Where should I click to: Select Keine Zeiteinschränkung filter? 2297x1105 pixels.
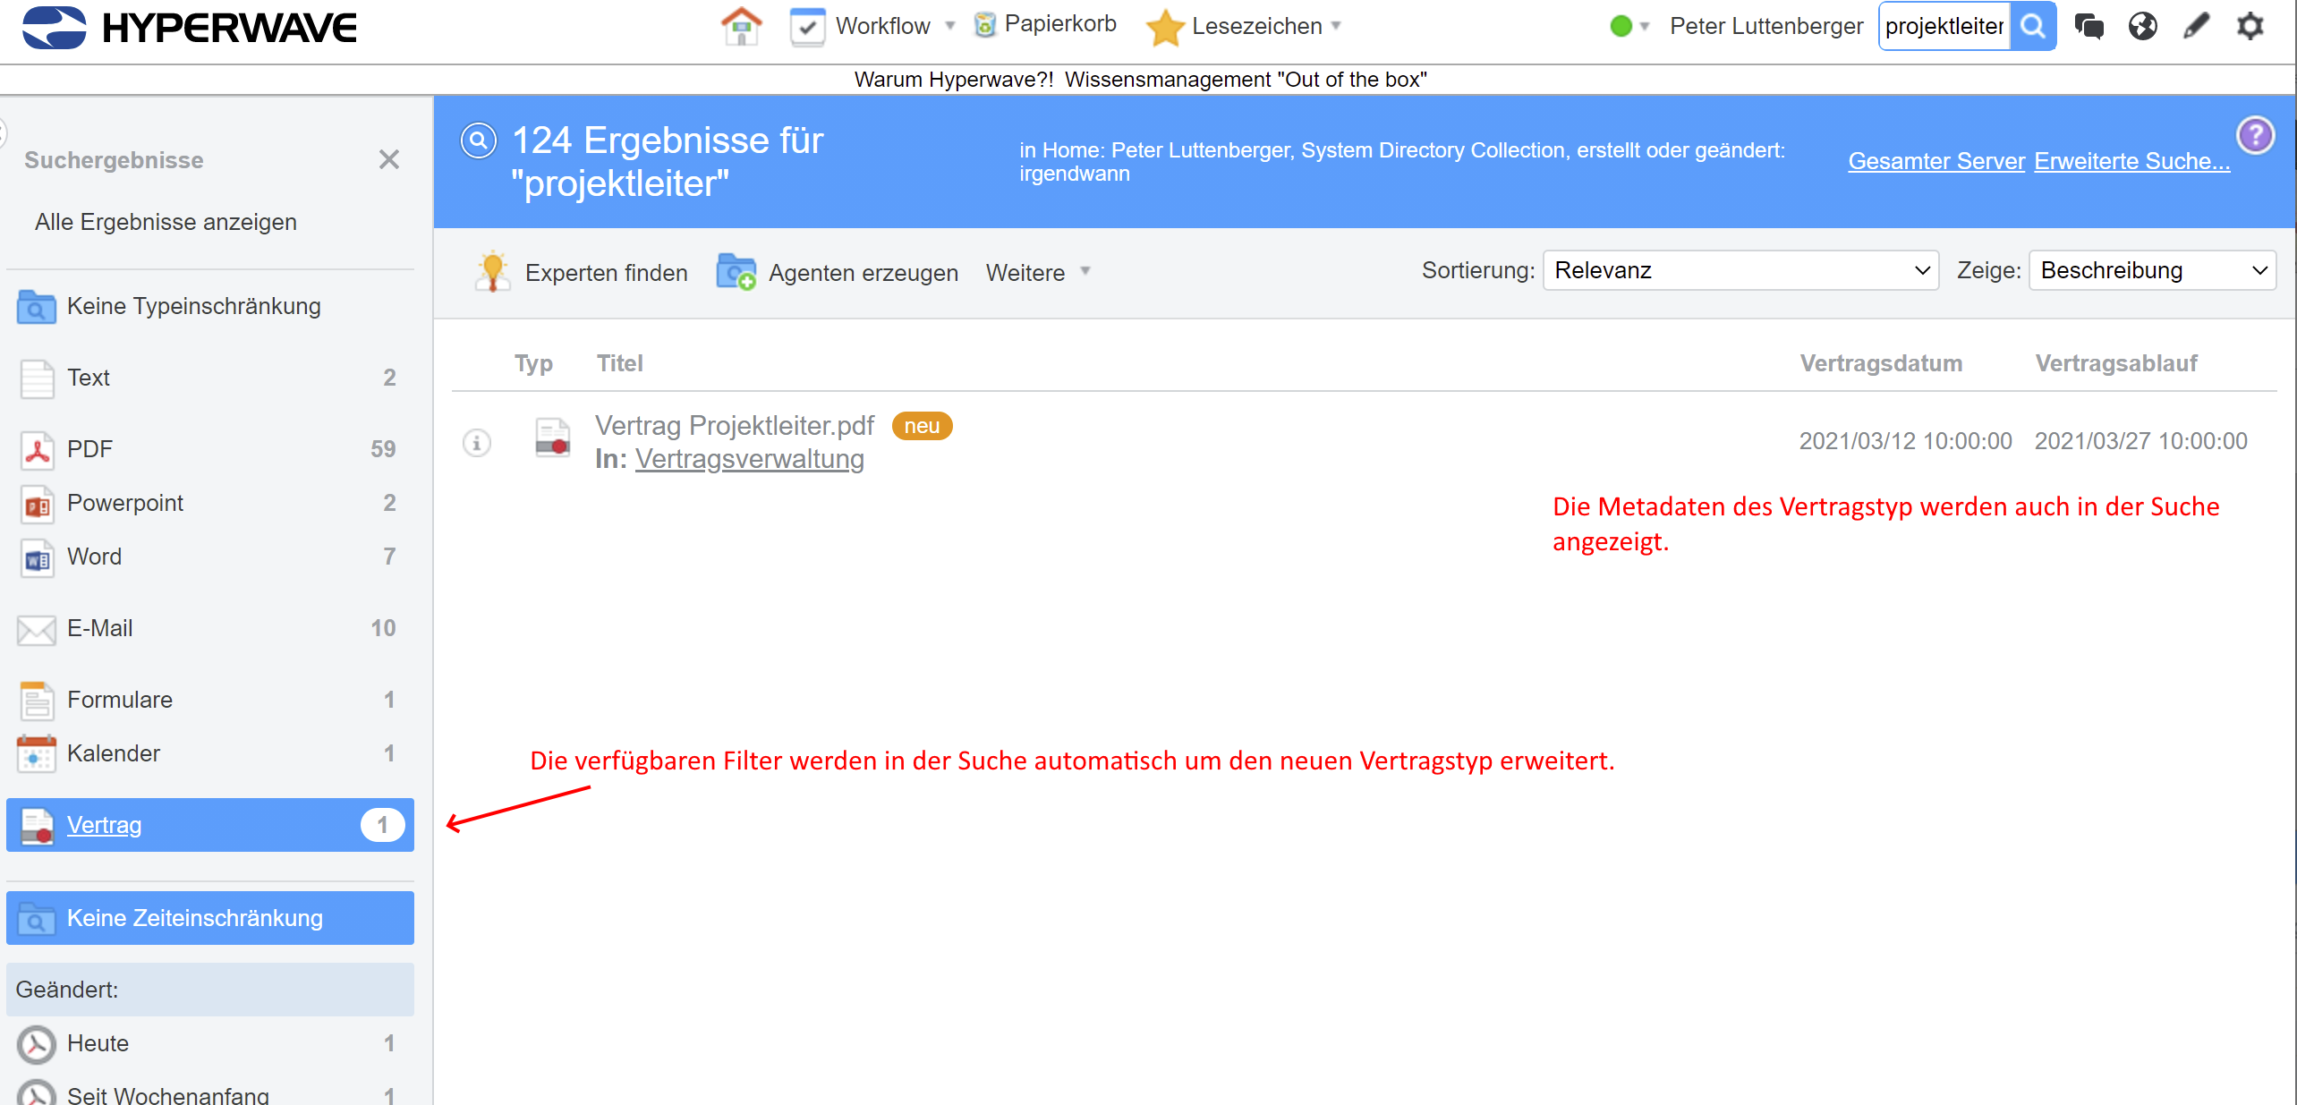(210, 918)
